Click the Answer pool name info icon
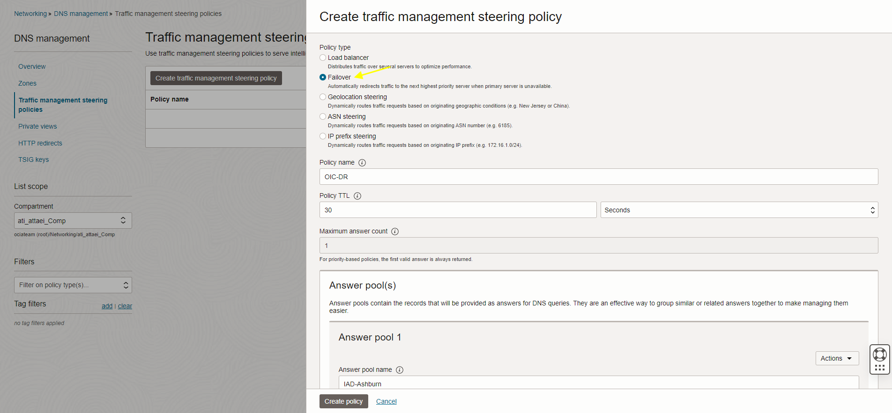 [x=400, y=370]
